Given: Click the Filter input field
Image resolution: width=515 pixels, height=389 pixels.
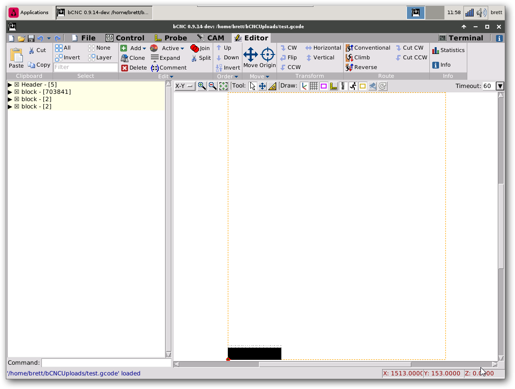Looking at the screenshot, I should tap(85, 67).
